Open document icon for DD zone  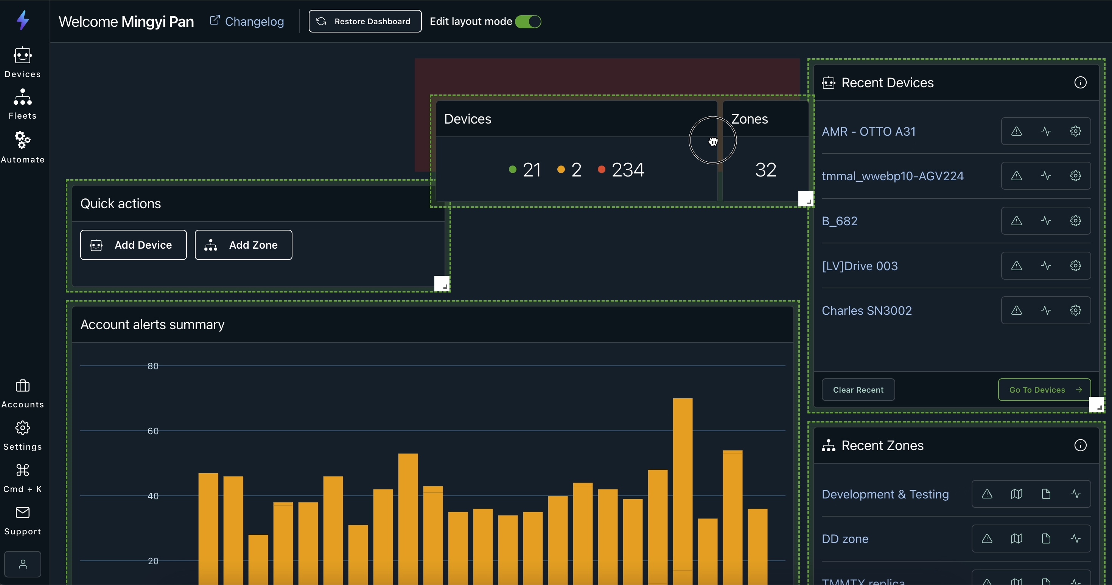[x=1046, y=539]
